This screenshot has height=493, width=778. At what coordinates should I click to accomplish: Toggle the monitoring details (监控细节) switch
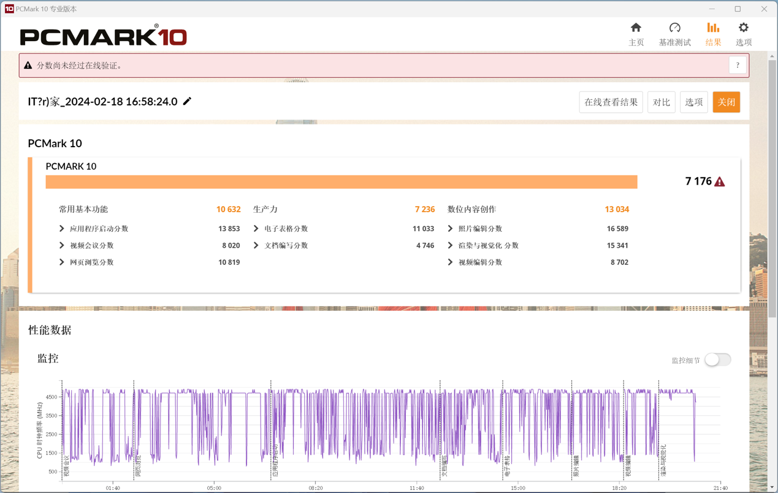717,360
